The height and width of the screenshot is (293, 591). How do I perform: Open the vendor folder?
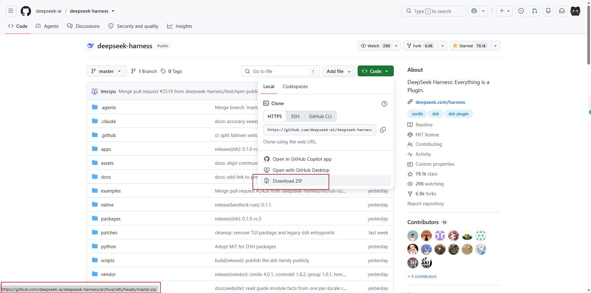[x=108, y=274]
